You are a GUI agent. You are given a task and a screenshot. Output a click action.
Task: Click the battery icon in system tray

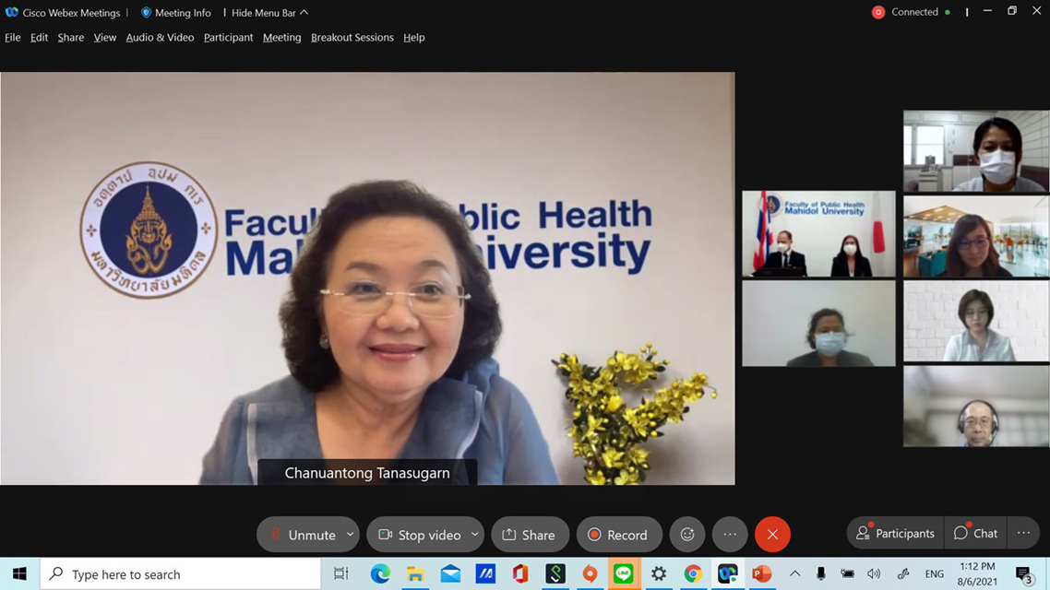tap(847, 574)
